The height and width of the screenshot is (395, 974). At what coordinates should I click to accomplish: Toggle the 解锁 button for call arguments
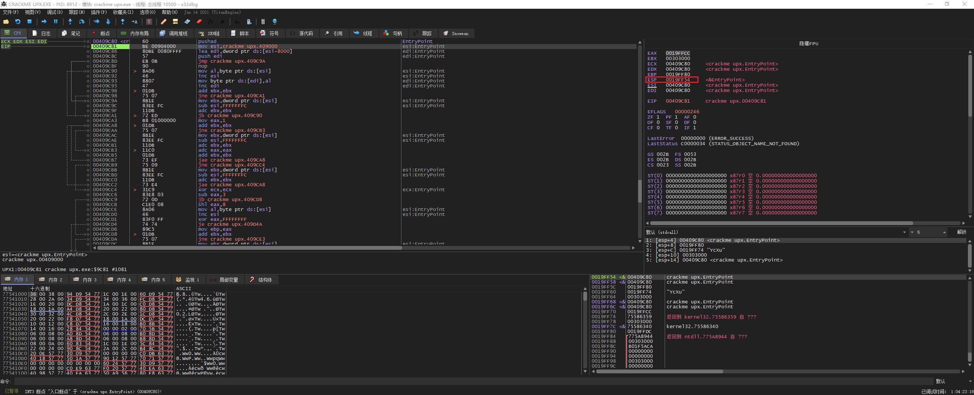tap(961, 232)
